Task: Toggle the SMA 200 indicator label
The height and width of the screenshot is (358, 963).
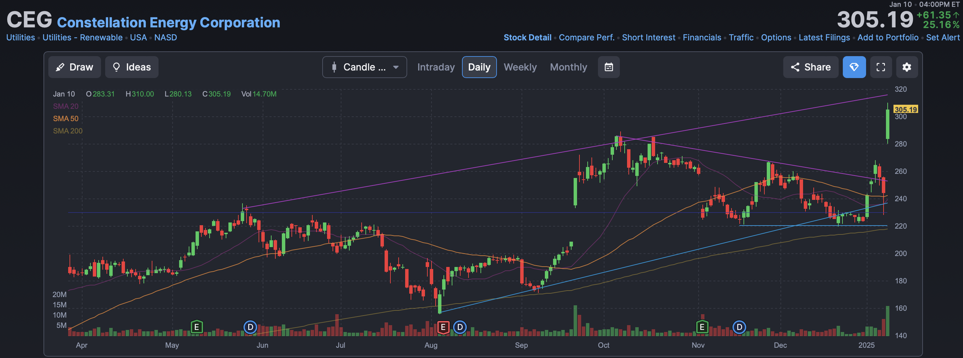Action: click(68, 131)
